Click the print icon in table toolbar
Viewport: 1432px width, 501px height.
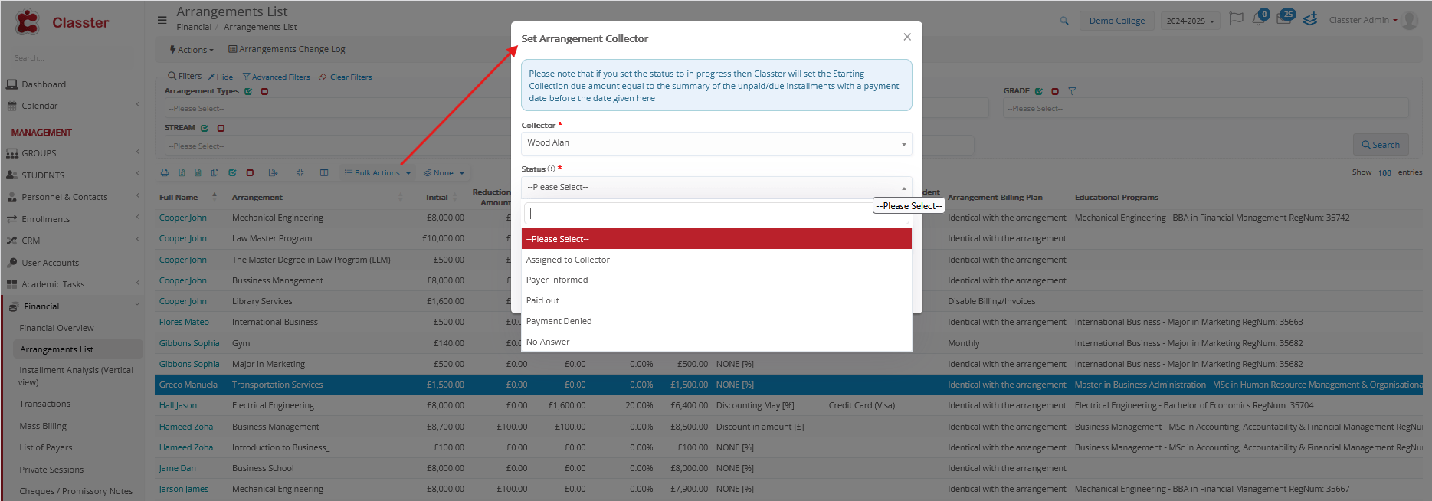(165, 173)
